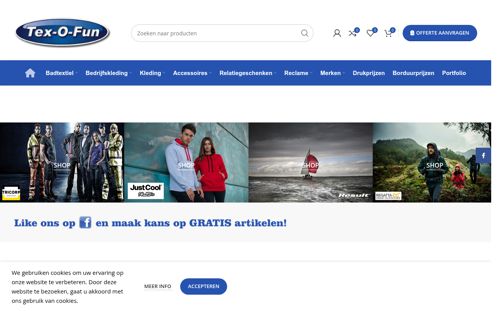
Task: Click the Tricorp brand logo
Action: [11, 193]
